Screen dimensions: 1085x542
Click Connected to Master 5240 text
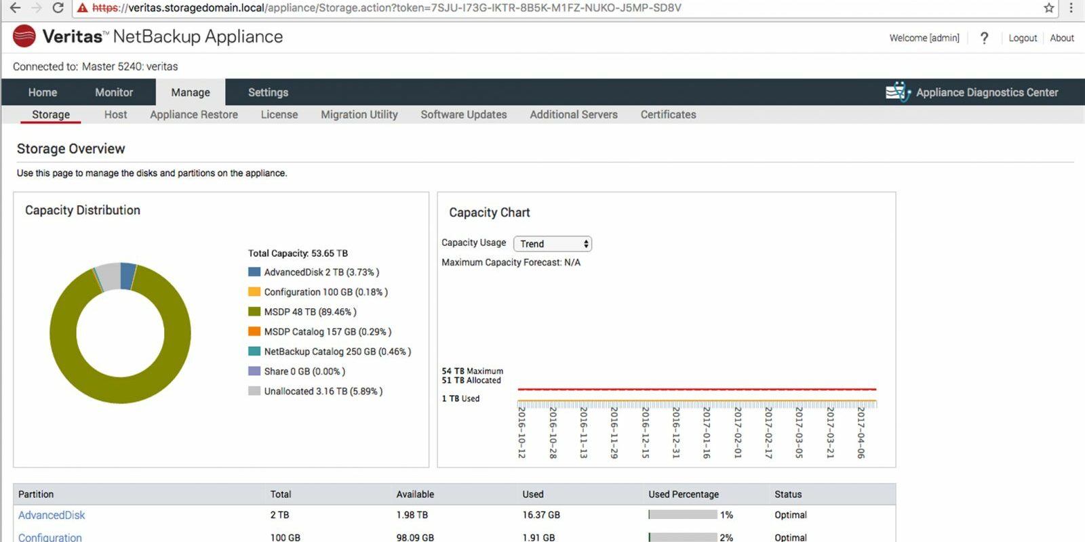[x=96, y=66]
